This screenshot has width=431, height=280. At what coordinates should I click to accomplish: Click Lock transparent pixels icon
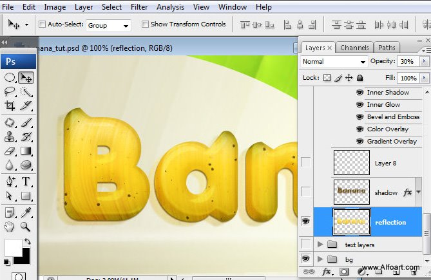click(327, 78)
